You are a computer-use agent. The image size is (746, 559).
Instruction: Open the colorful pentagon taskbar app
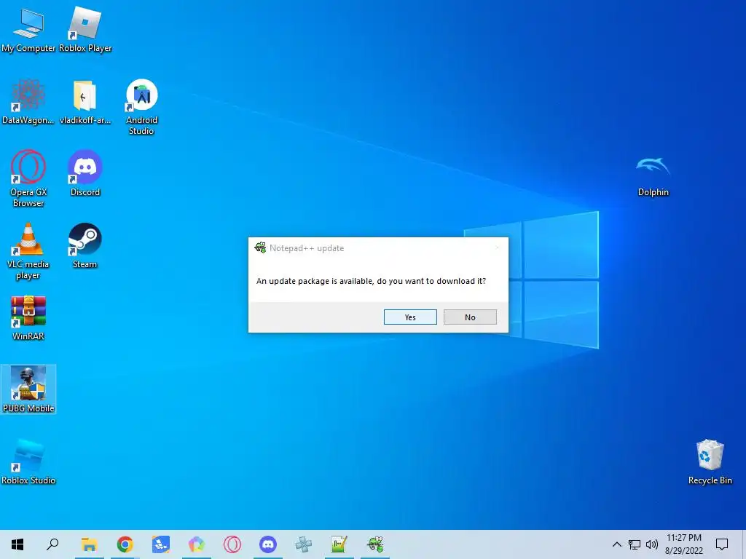point(197,544)
